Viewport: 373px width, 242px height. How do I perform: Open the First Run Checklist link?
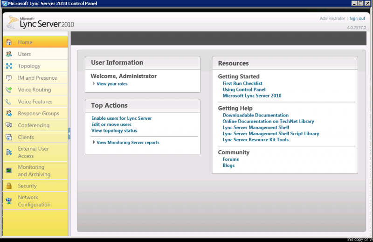point(242,83)
